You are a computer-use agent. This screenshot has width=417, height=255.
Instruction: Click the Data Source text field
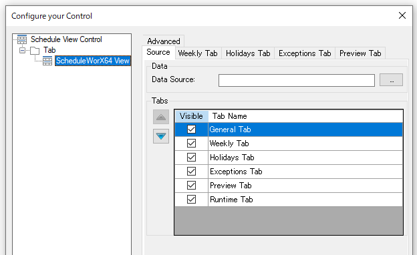pyautogui.click(x=297, y=80)
